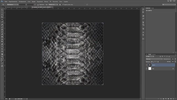Open the crop overlay view dropdown
This screenshot has height=100, width=177.
pyautogui.click(x=53, y=5)
